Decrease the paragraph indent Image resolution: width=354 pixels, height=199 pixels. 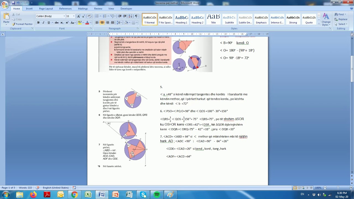(x=120, y=16)
